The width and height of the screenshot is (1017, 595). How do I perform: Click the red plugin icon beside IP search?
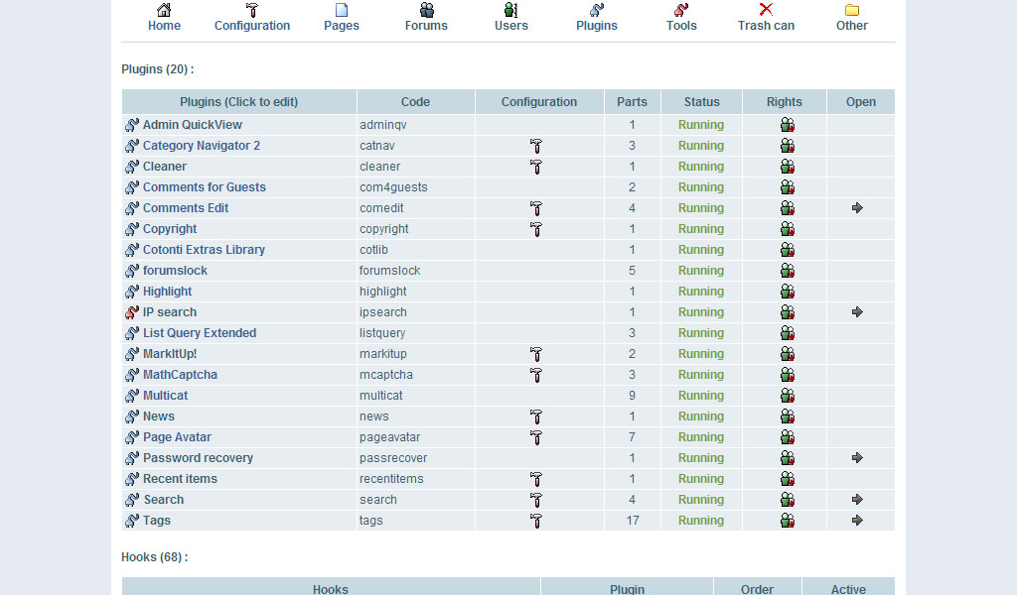132,312
